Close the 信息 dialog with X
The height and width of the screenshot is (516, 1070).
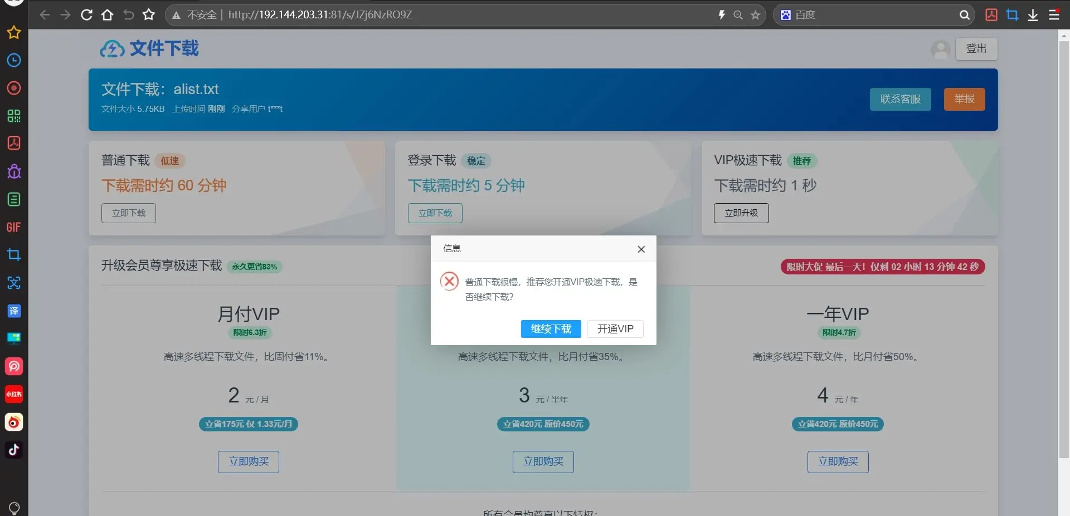[641, 249]
